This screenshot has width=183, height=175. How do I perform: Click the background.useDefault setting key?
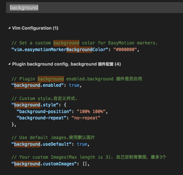click(x=42, y=144)
